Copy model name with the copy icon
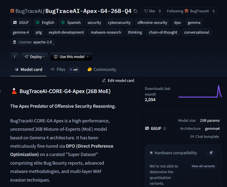227x187 pixels. click(135, 11)
